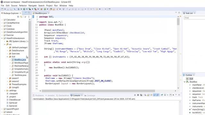Clear the Console output
The height and width of the screenshot is (115, 205).
coord(145,95)
